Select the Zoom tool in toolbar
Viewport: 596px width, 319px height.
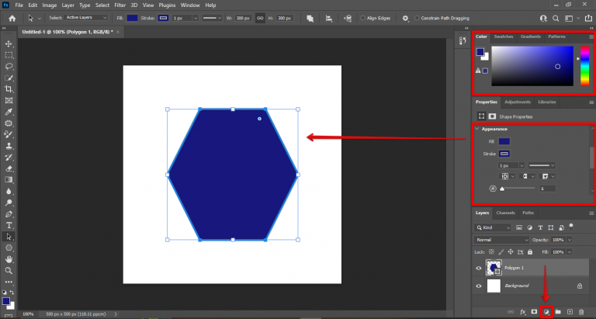click(x=9, y=271)
